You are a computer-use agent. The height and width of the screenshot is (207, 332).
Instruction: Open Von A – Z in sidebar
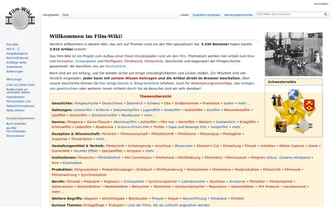coord(13,49)
